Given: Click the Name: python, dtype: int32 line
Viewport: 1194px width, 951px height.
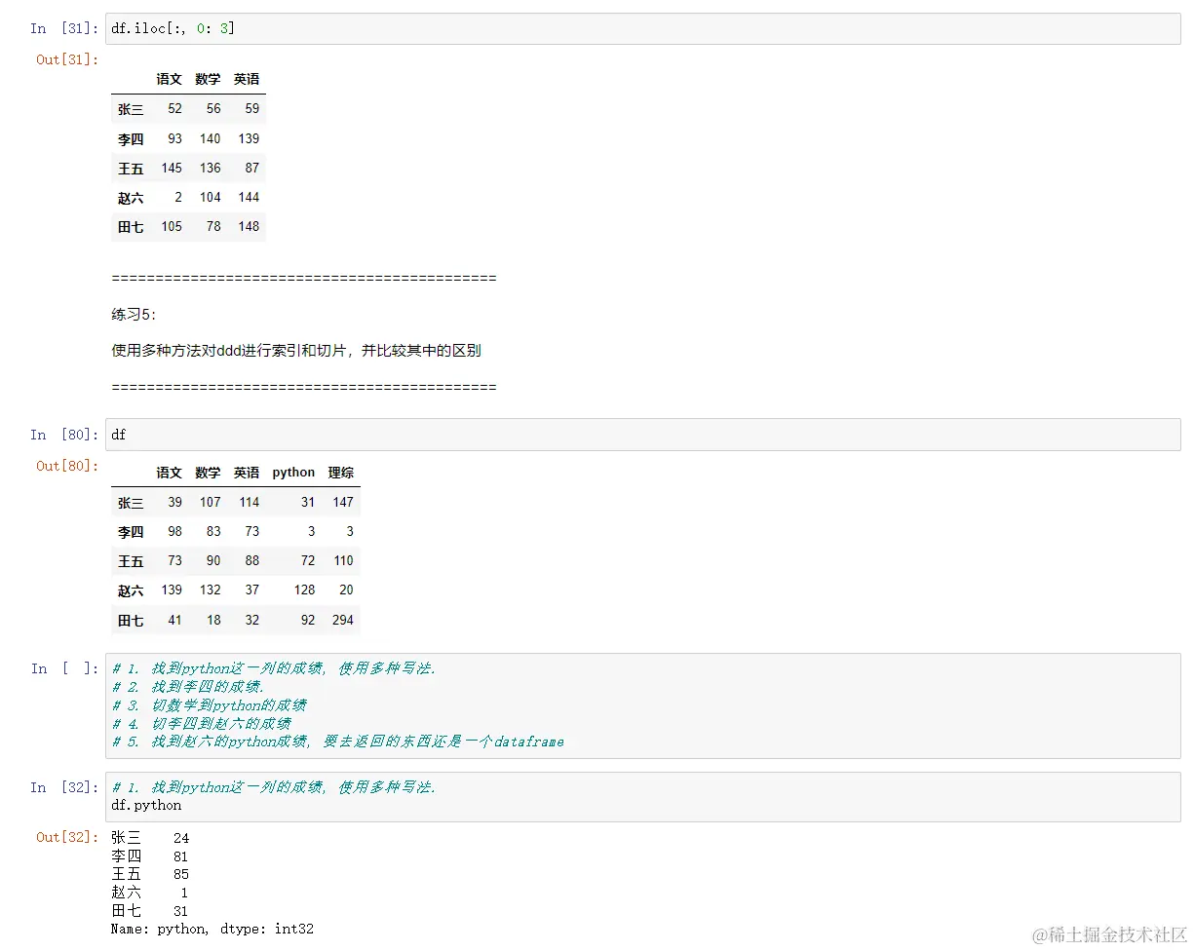Looking at the screenshot, I should click(x=212, y=930).
